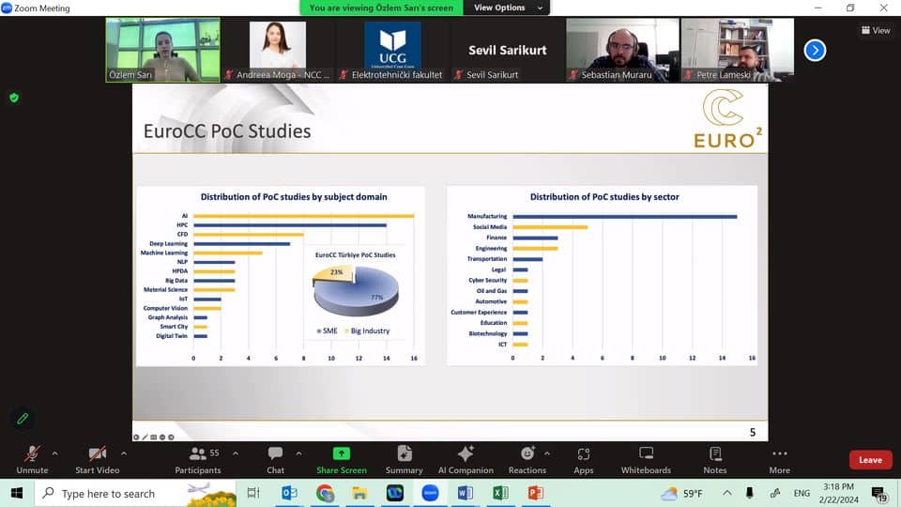Select Petre Lameski video thumbnail
This screenshot has height=507, width=901.
point(738,50)
